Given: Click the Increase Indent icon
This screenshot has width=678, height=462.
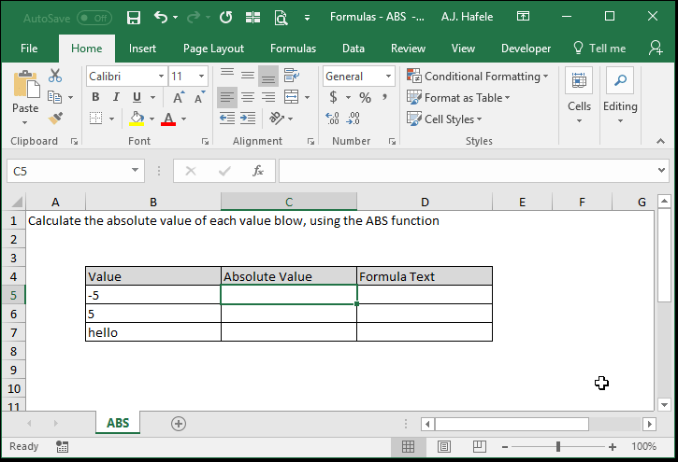Looking at the screenshot, I should (248, 119).
